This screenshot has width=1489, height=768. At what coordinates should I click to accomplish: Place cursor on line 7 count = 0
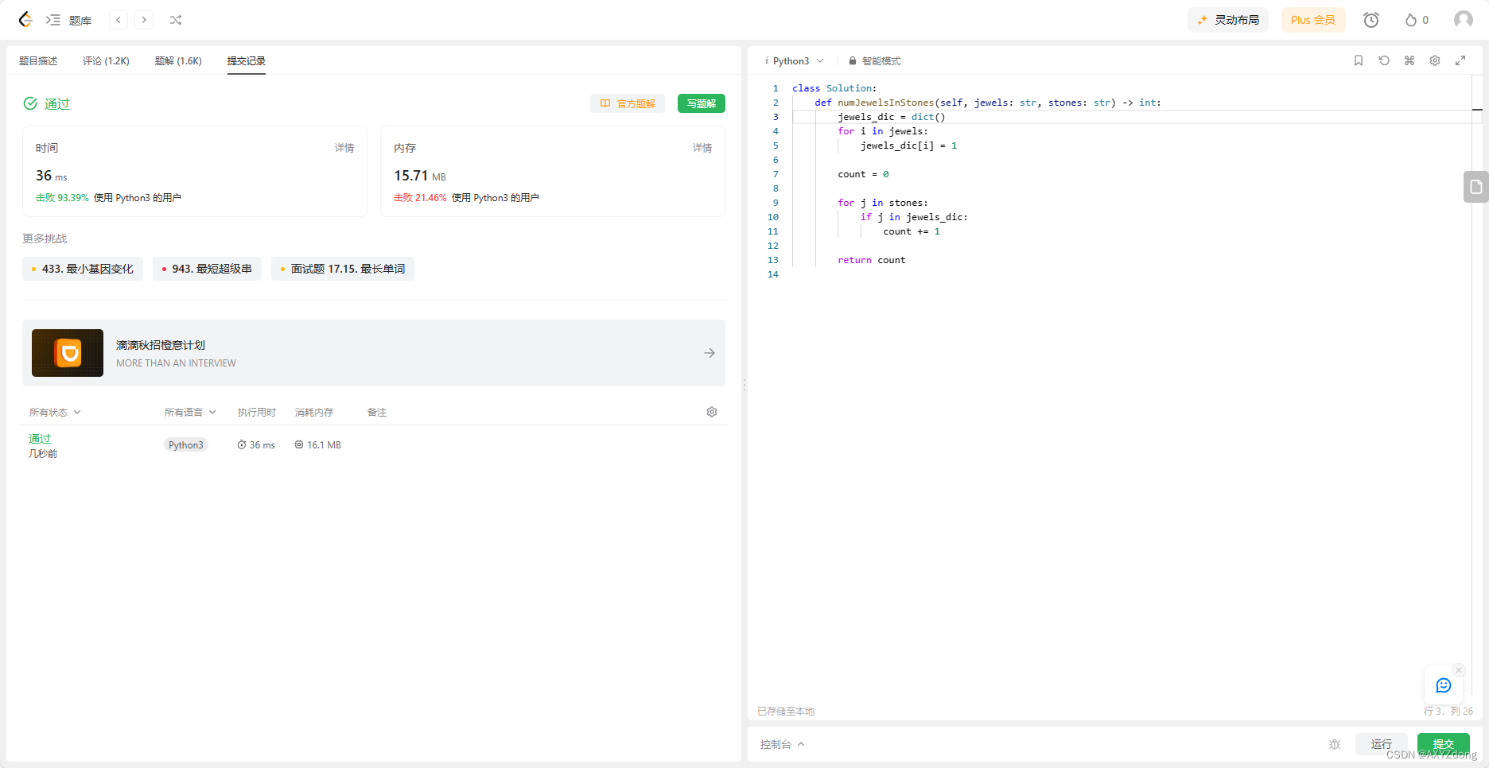click(x=863, y=174)
